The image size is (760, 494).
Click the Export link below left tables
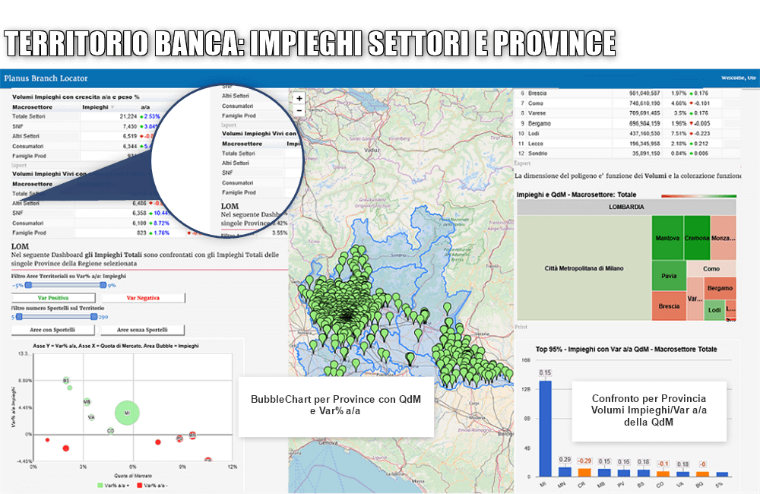point(18,166)
